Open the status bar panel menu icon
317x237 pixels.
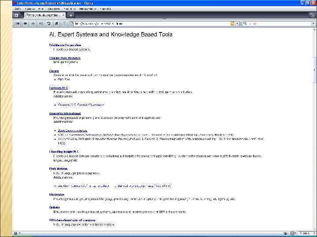15,233
